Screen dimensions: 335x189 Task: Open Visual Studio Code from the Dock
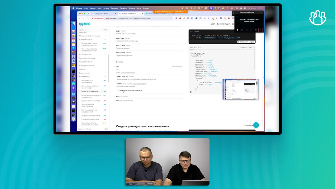coord(73,61)
